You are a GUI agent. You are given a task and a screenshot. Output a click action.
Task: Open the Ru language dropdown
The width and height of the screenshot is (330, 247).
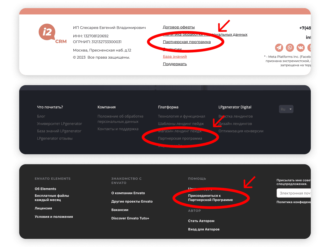pos(286,109)
